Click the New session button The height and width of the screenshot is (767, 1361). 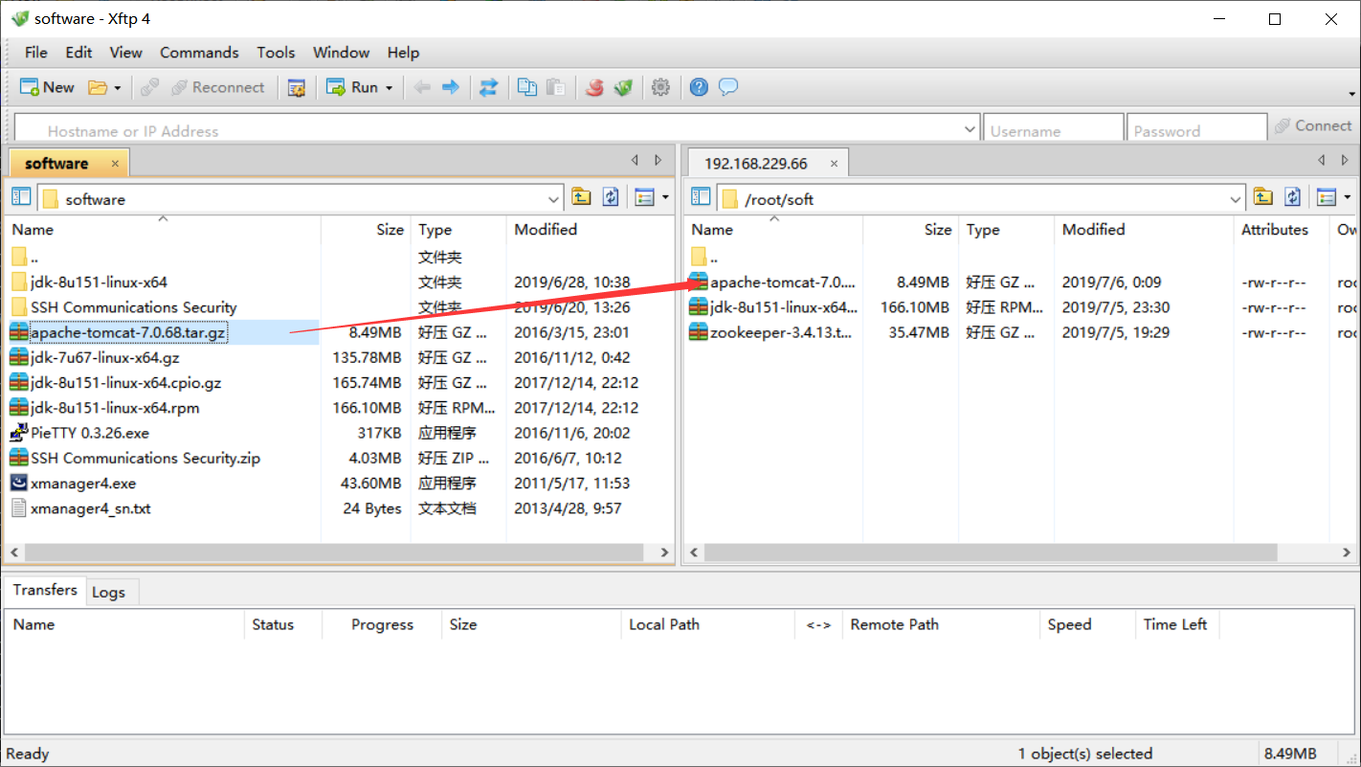click(47, 87)
